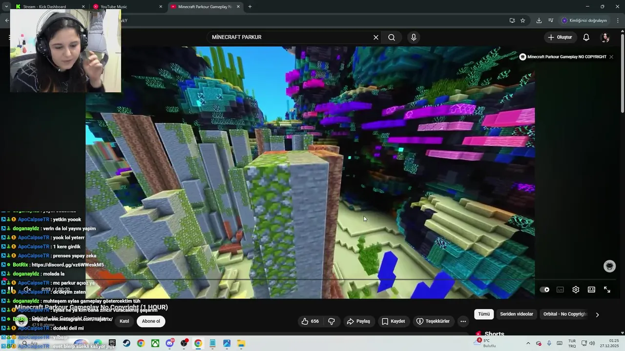Click the Kimliğinizi doğrulayın profile chip

click(x=584, y=20)
